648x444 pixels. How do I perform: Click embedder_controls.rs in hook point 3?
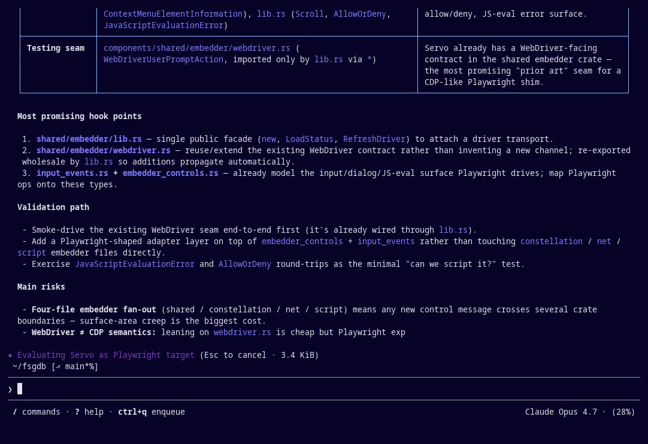(x=170, y=173)
